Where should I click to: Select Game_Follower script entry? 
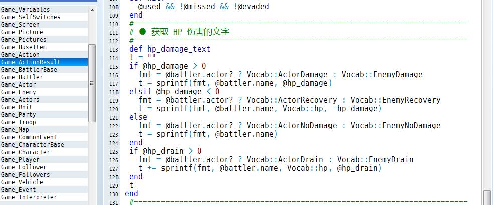point(44,167)
